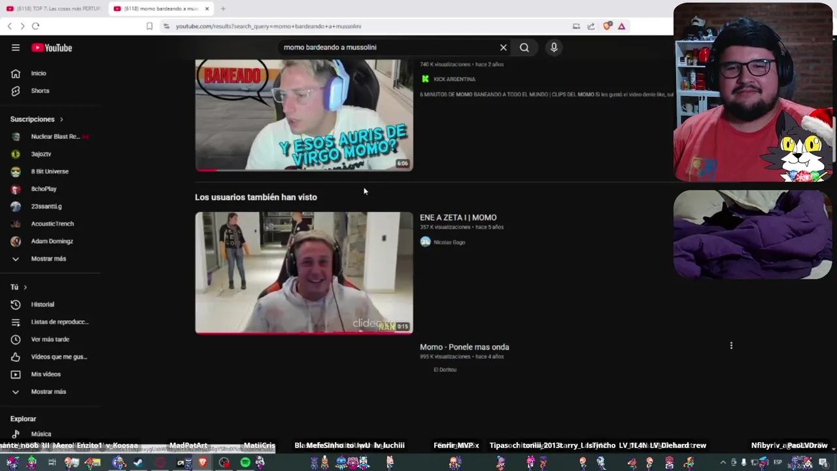Open options for 'Momo - Ponele mas onda'
This screenshot has width=837, height=471.
pos(731,345)
